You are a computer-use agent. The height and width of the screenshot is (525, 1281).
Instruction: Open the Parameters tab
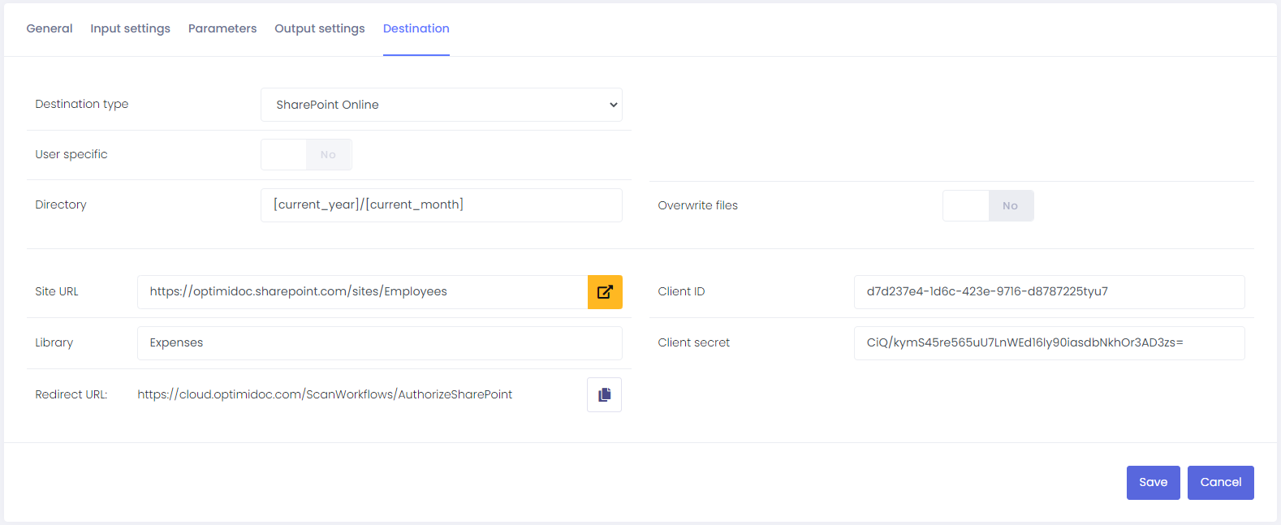222,28
